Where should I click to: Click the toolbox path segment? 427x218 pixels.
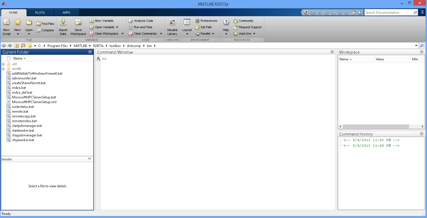tap(115, 46)
